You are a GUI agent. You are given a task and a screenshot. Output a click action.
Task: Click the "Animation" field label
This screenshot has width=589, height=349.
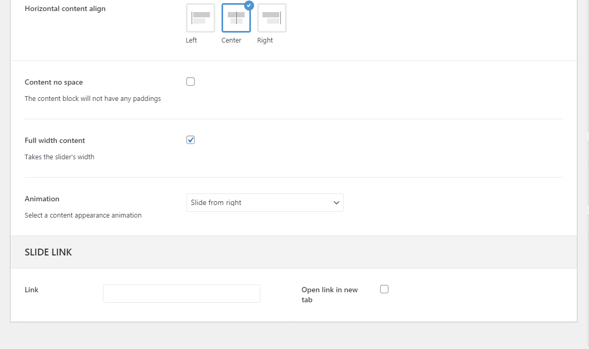(42, 199)
